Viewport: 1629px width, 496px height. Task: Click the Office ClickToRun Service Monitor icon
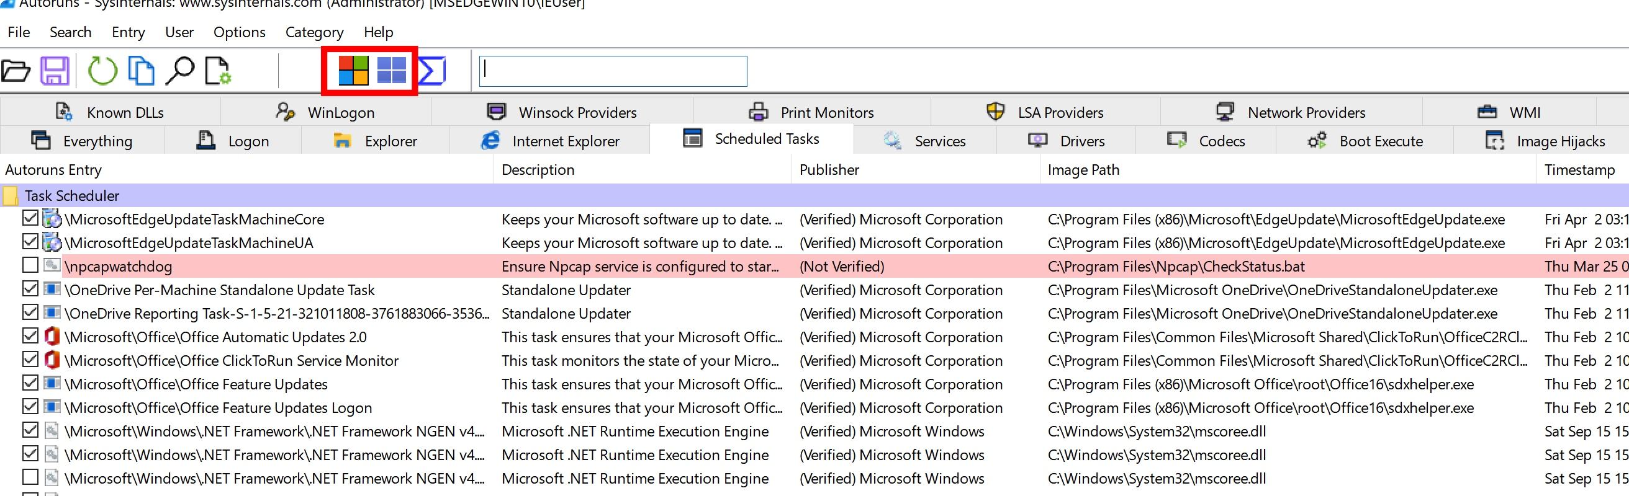tap(52, 360)
